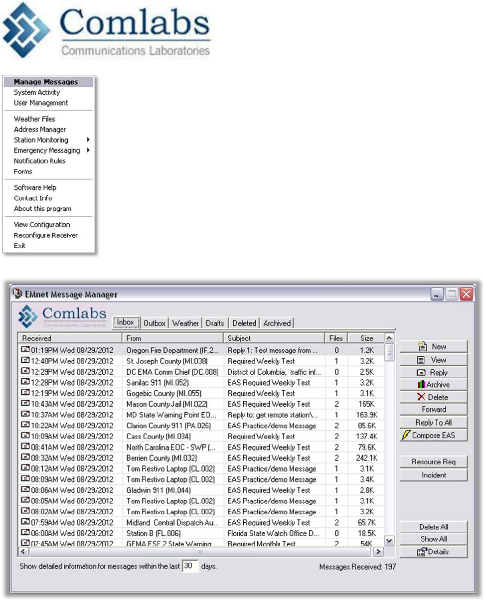Click horizontal scrollbar left arrow
This screenshot has width=485, height=601.
(23, 552)
